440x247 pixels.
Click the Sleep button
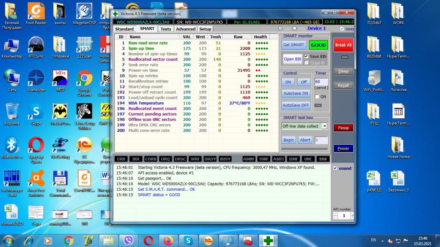click(343, 71)
